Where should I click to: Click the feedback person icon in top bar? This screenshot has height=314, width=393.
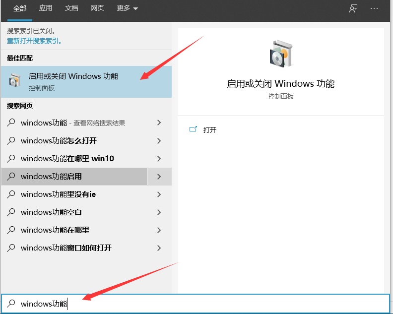pyautogui.click(x=353, y=8)
